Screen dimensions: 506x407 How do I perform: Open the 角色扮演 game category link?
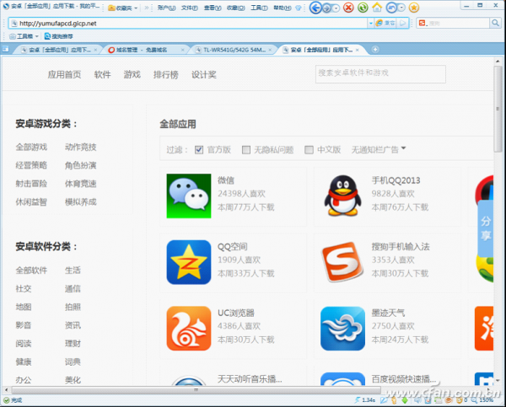pos(81,165)
